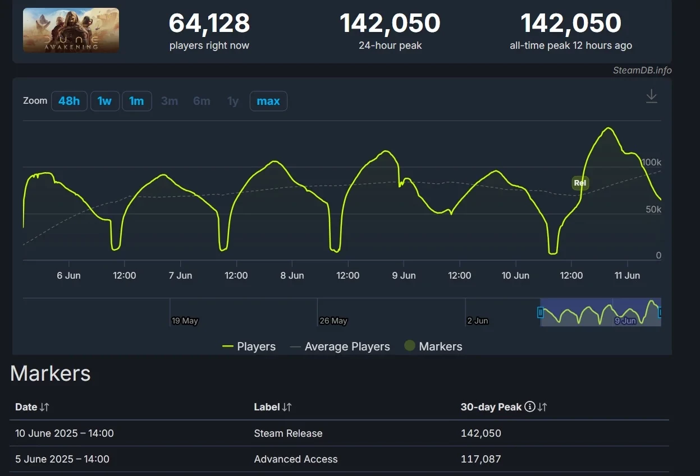Toggle the Average Players legend item
The height and width of the screenshot is (476, 700).
click(x=340, y=346)
